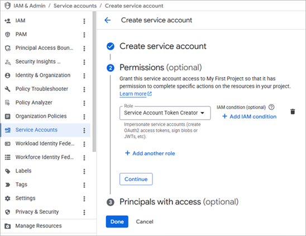
Task: Open the Role dropdown Service Account Token Creator
Action: click(165, 113)
